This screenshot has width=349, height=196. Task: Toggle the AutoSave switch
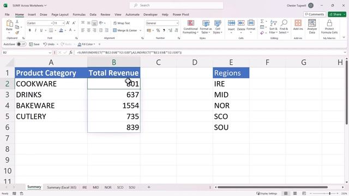[x=21, y=44]
